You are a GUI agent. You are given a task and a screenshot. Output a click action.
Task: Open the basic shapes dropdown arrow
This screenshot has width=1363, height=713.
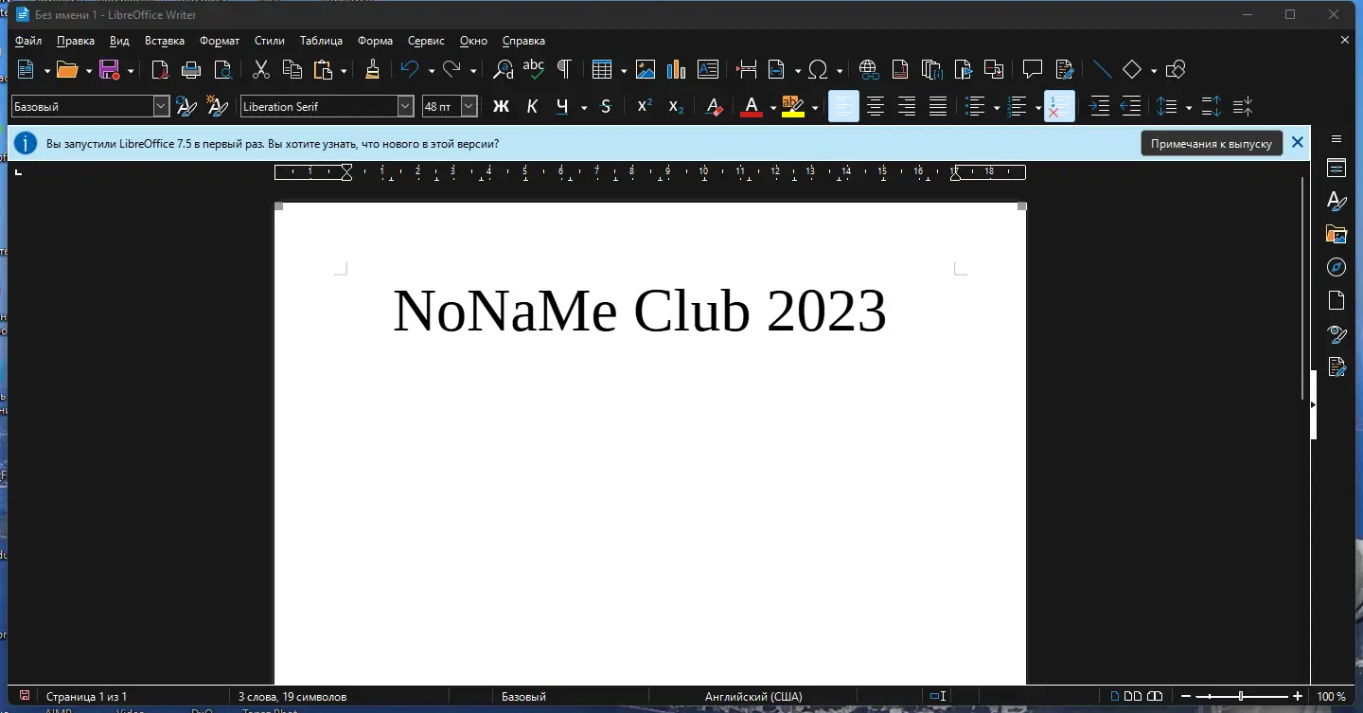click(1153, 70)
